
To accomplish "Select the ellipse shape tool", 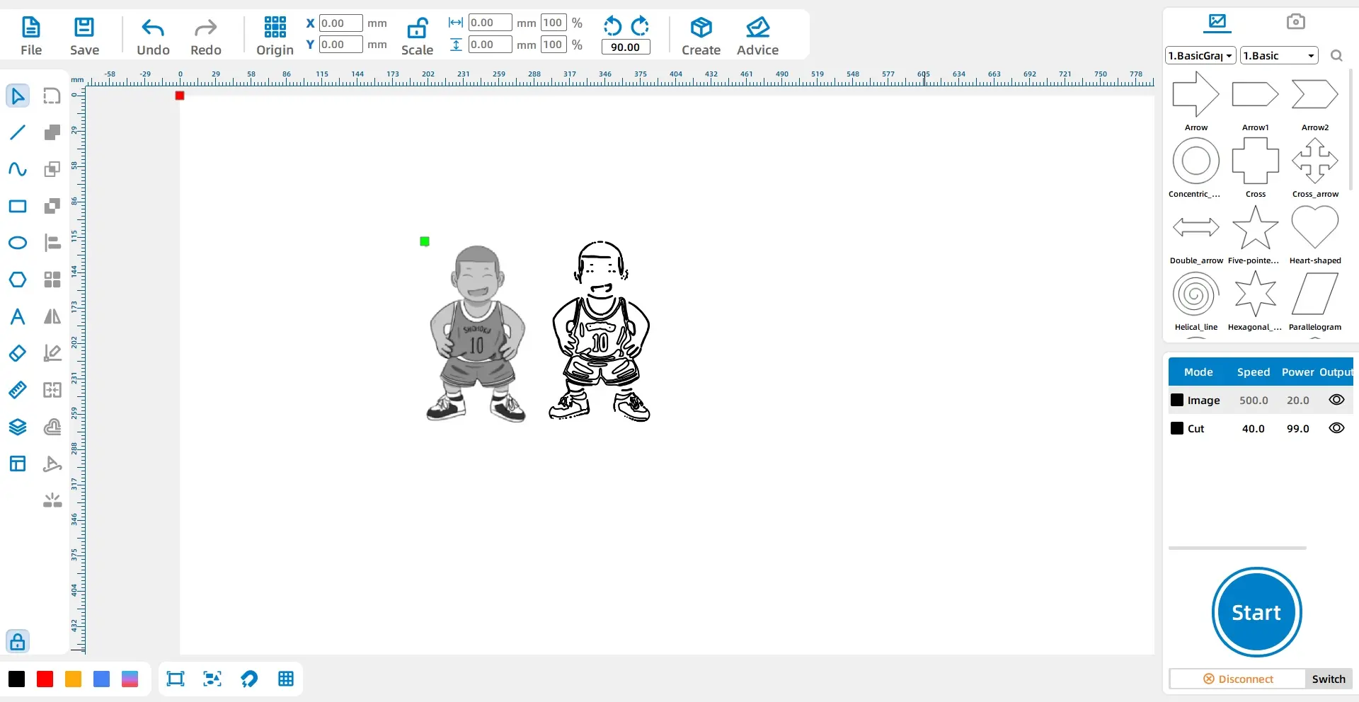I will 18,243.
